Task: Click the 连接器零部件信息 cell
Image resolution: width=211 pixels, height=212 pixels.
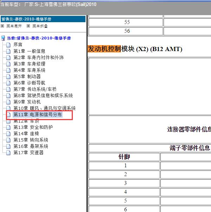Action: tap(150, 129)
